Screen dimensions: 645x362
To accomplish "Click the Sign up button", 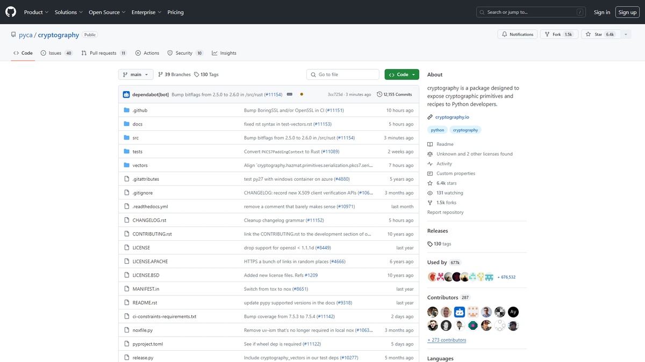I will click(627, 12).
